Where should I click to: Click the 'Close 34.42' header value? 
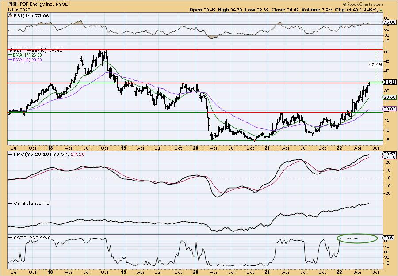click(x=285, y=10)
